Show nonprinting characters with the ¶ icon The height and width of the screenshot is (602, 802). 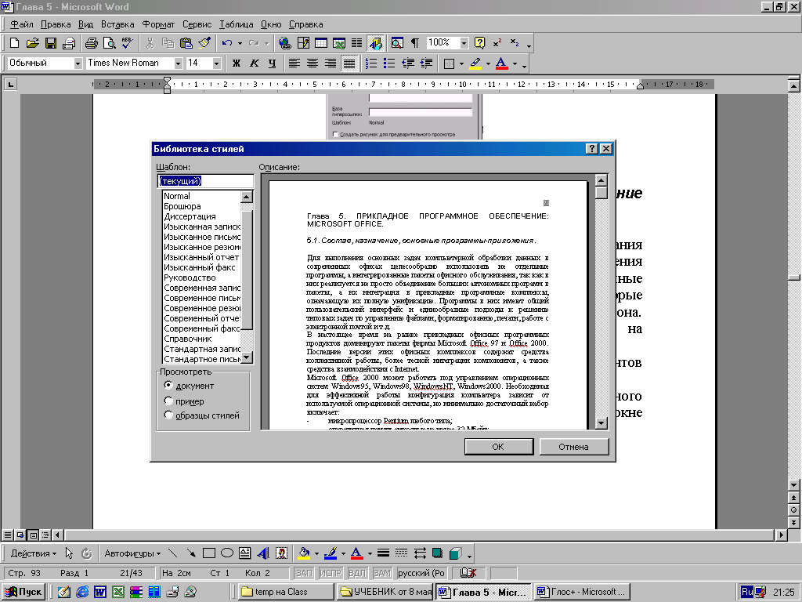pos(415,43)
